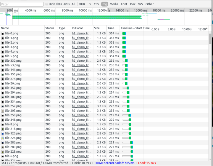Click the tile-334.png thumbnail icon
The width and height of the screenshot is (213, 166).
(3, 102)
